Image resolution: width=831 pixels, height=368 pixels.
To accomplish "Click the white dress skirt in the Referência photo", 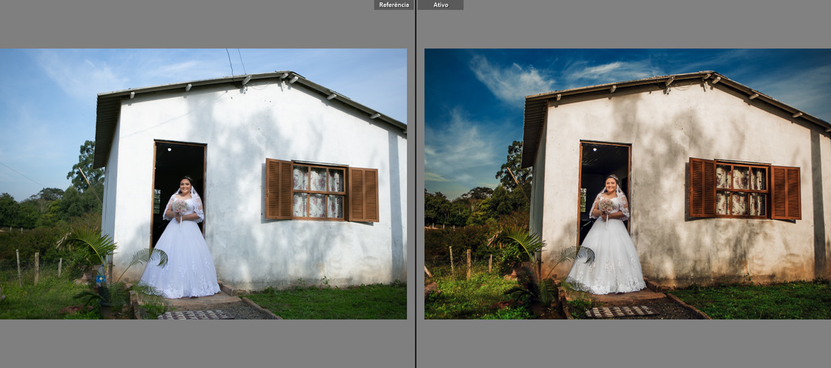I will (180, 263).
